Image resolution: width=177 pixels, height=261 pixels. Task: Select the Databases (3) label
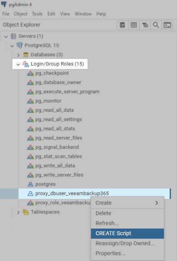click(47, 55)
